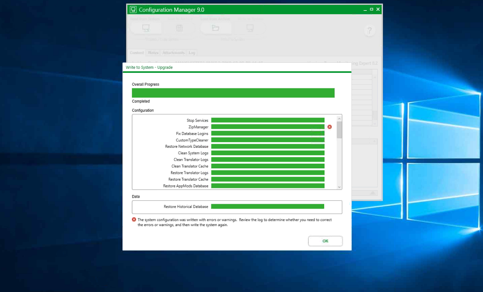The image size is (483, 292).
Task: Select the ZipManager row label
Action: coord(198,127)
